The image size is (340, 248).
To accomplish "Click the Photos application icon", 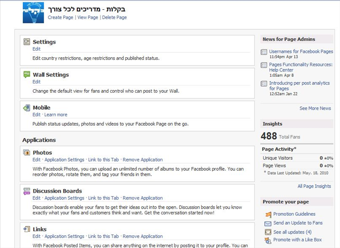I will (27, 152).
